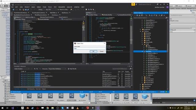
Task: Open the PROJECT menu
Action: coord(27,7)
